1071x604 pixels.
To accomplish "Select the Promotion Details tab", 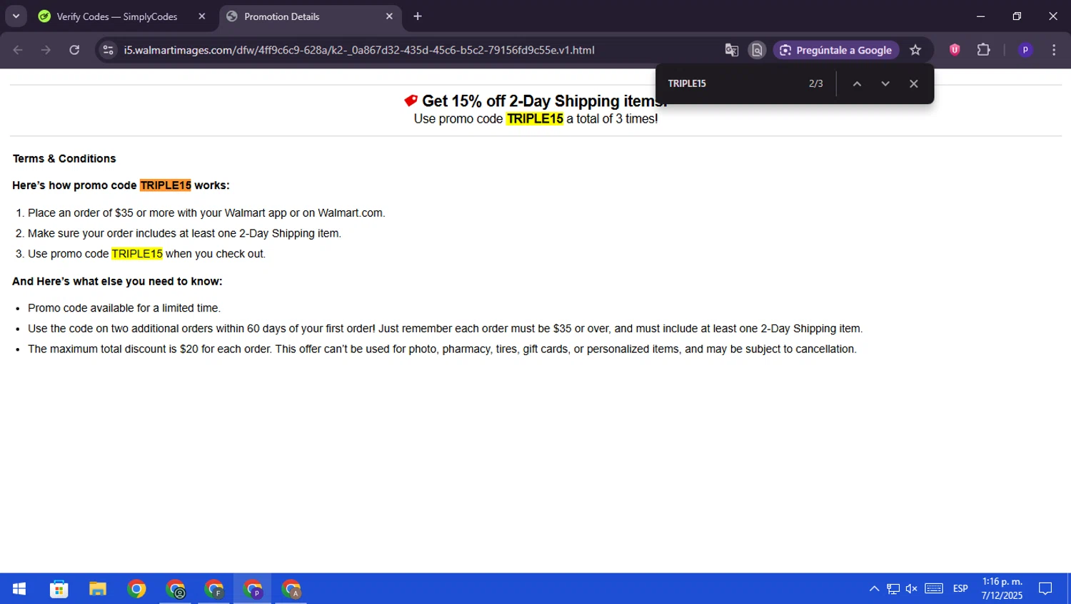I will click(310, 16).
